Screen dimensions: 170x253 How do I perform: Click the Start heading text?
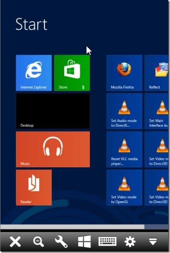pyautogui.click(x=31, y=24)
